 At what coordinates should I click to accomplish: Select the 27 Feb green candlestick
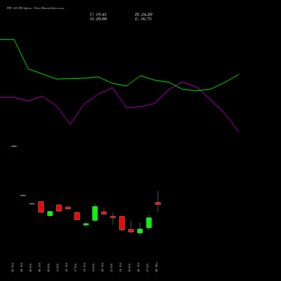pyautogui.click(x=149, y=223)
